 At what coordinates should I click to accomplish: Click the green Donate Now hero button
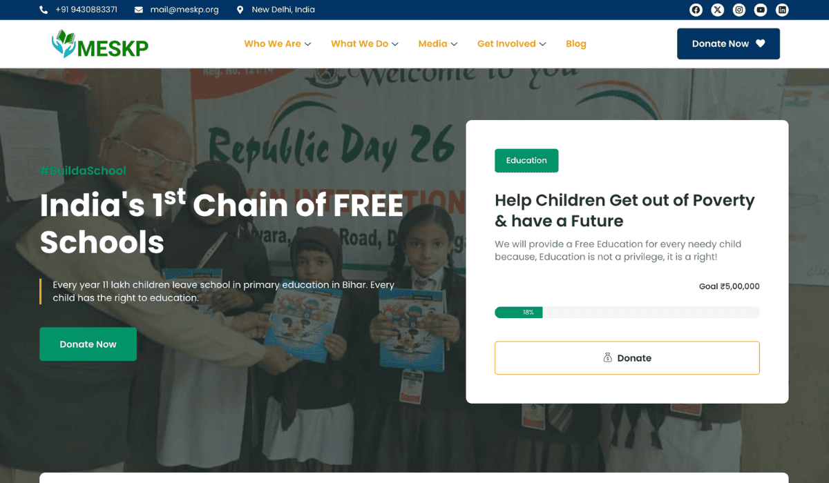point(88,344)
